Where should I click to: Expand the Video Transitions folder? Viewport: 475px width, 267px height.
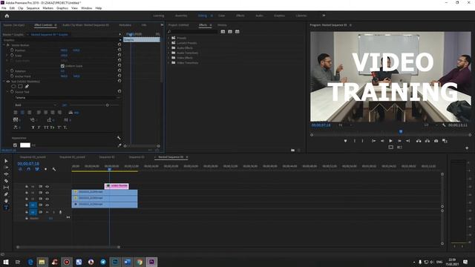(x=168, y=62)
